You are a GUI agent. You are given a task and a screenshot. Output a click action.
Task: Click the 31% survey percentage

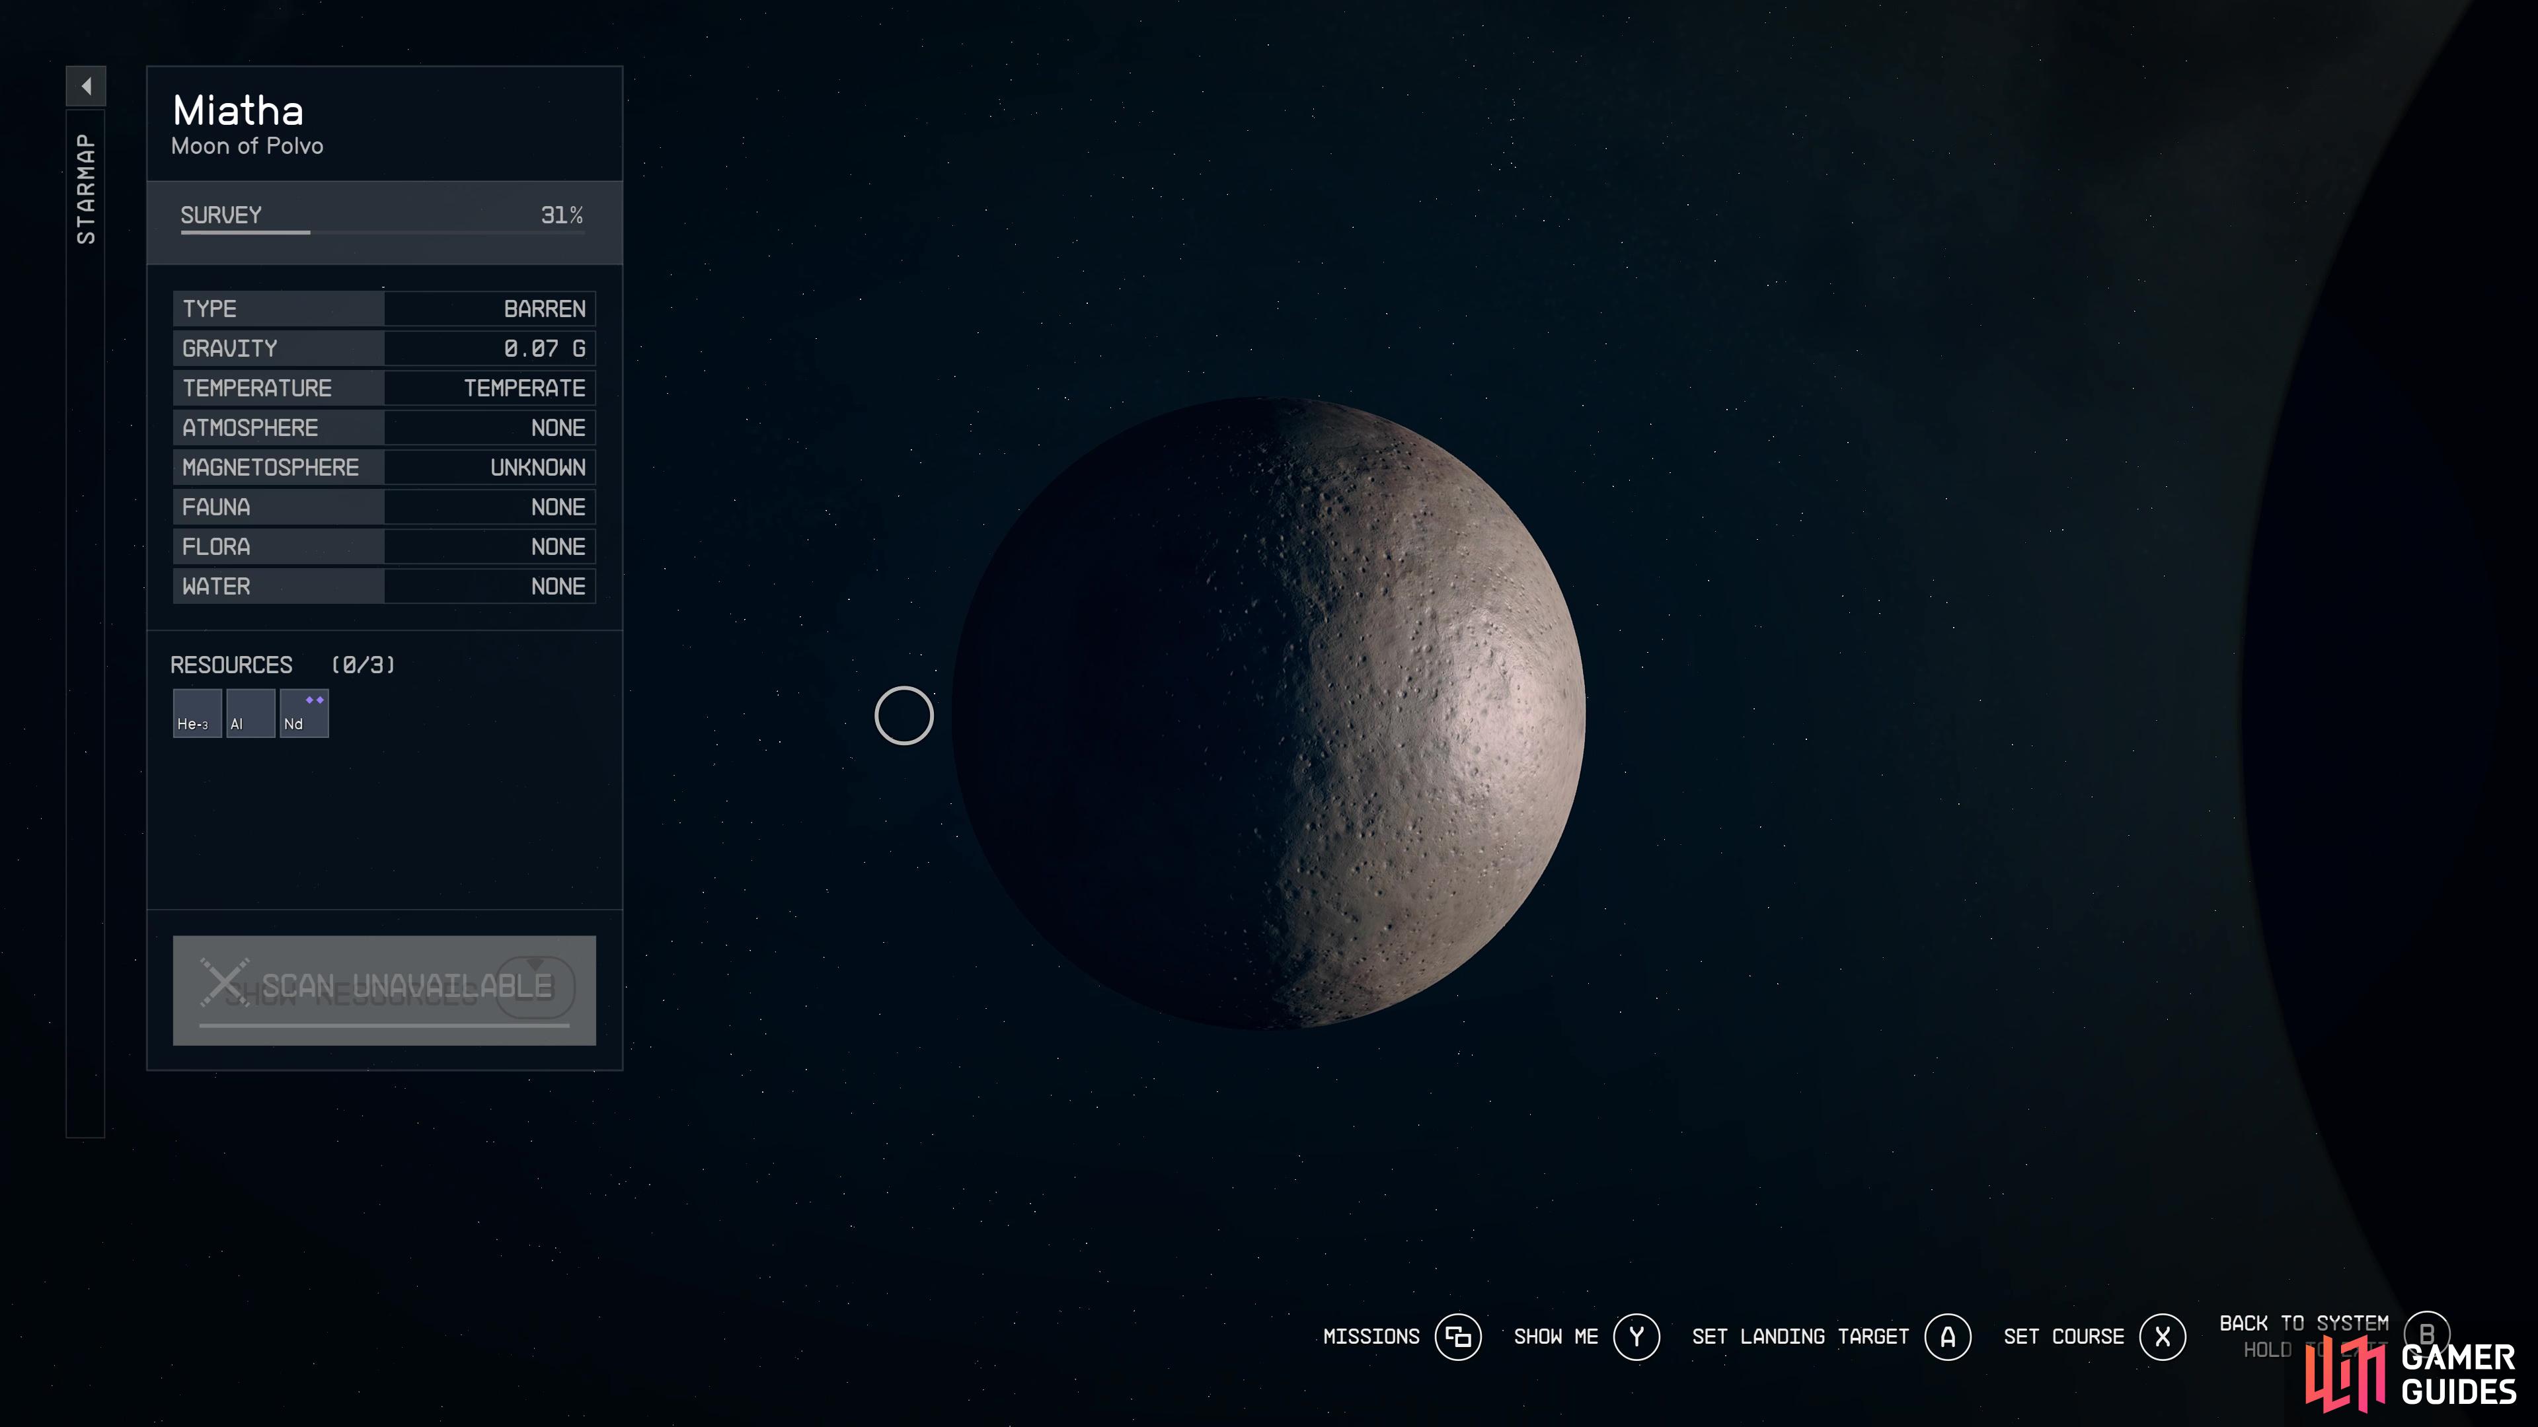click(562, 215)
